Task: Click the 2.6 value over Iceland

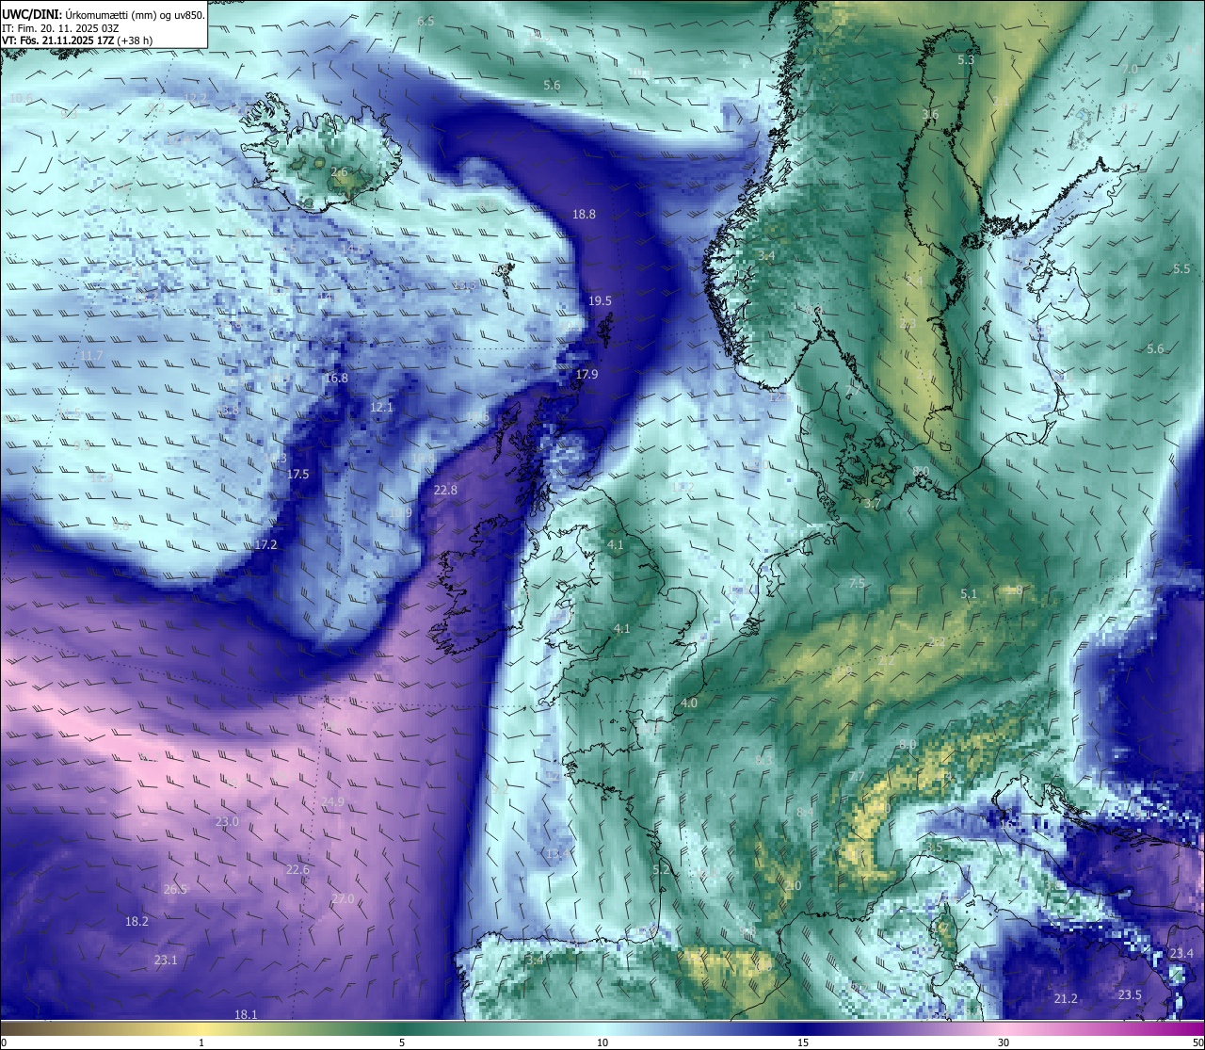Action: coord(339,172)
